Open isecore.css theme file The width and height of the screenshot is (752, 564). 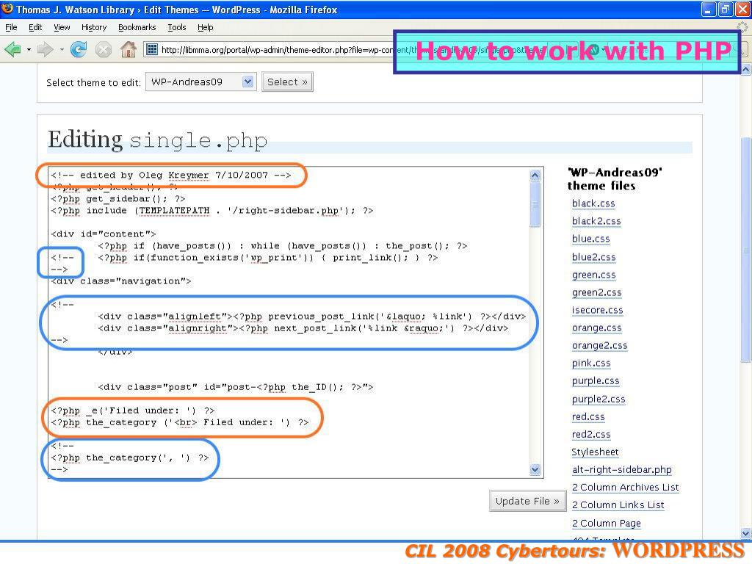[x=597, y=311]
